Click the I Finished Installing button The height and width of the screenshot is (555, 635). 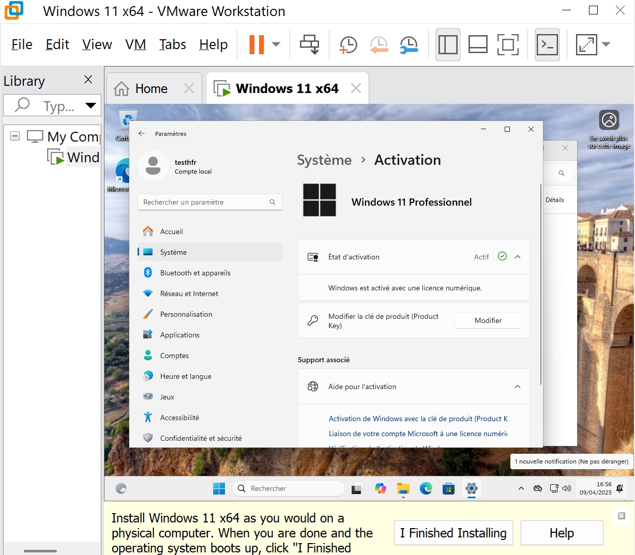tap(453, 533)
